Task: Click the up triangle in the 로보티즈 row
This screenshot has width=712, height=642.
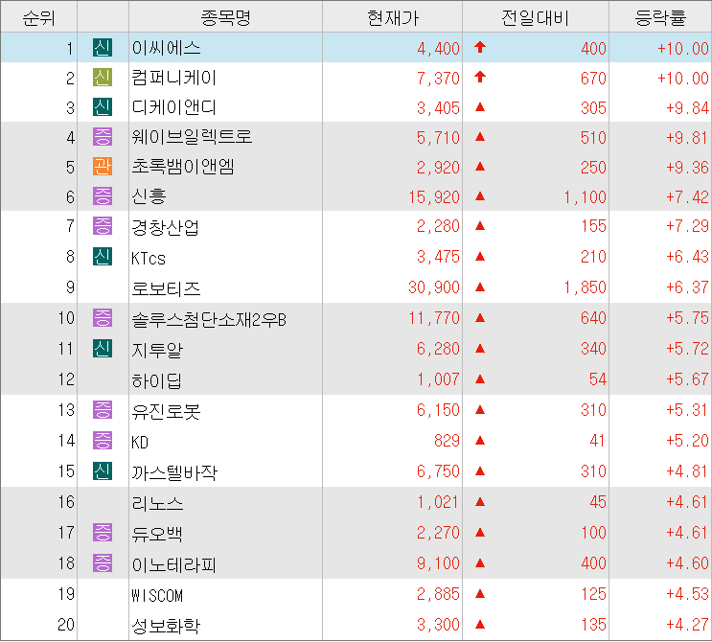Action: coord(480,287)
